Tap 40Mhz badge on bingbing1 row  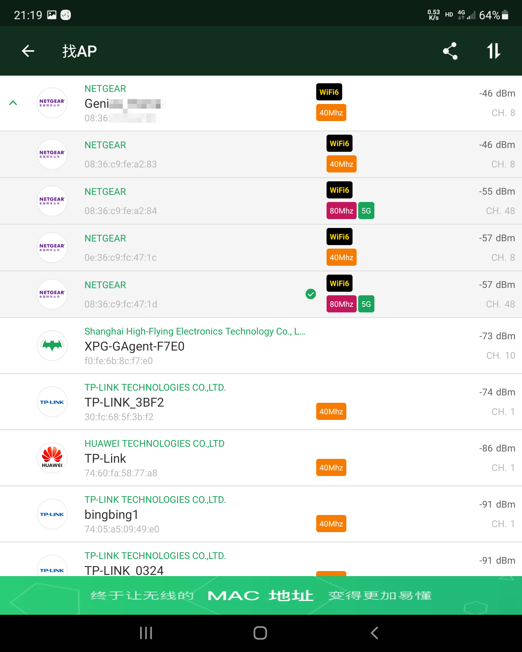tap(331, 524)
